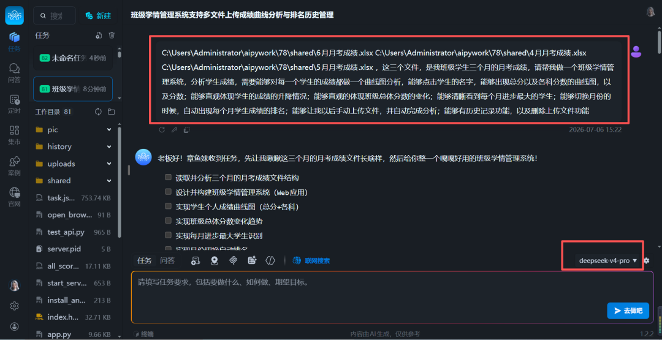Screen dimensions: 662x340
Task: Click the purple user icon beside message
Action: tap(636, 51)
